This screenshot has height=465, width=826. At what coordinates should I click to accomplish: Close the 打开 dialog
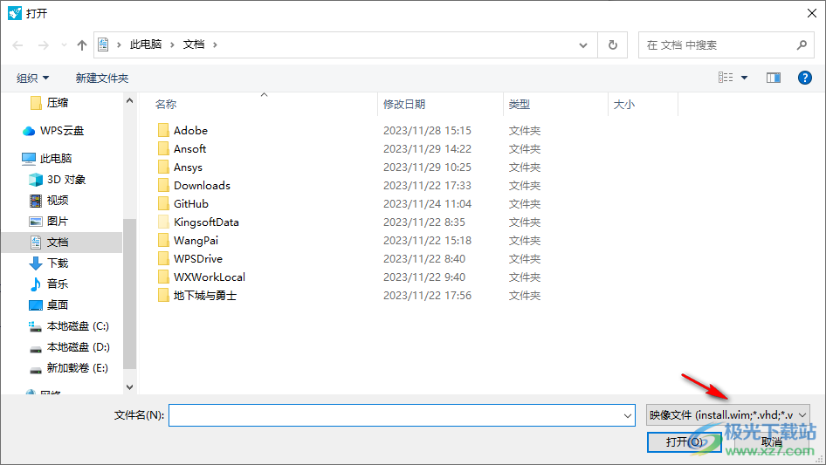click(812, 13)
